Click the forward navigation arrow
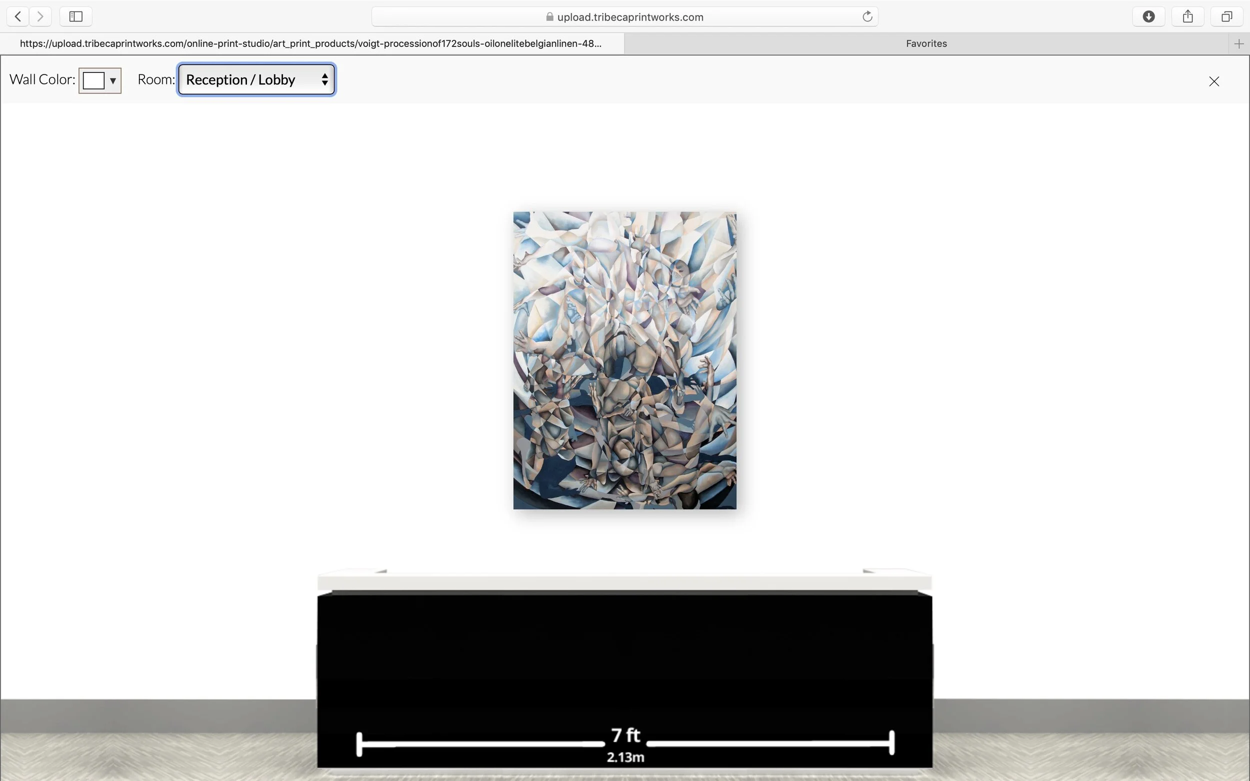 (40, 16)
